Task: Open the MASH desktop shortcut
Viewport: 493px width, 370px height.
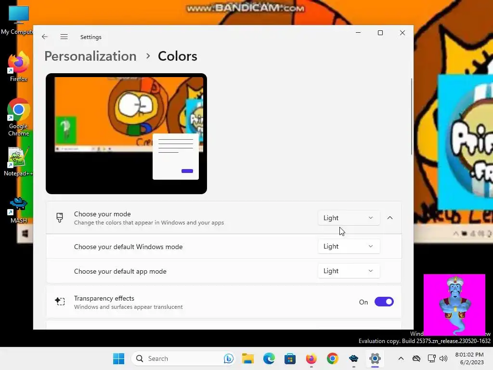Action: [18, 210]
